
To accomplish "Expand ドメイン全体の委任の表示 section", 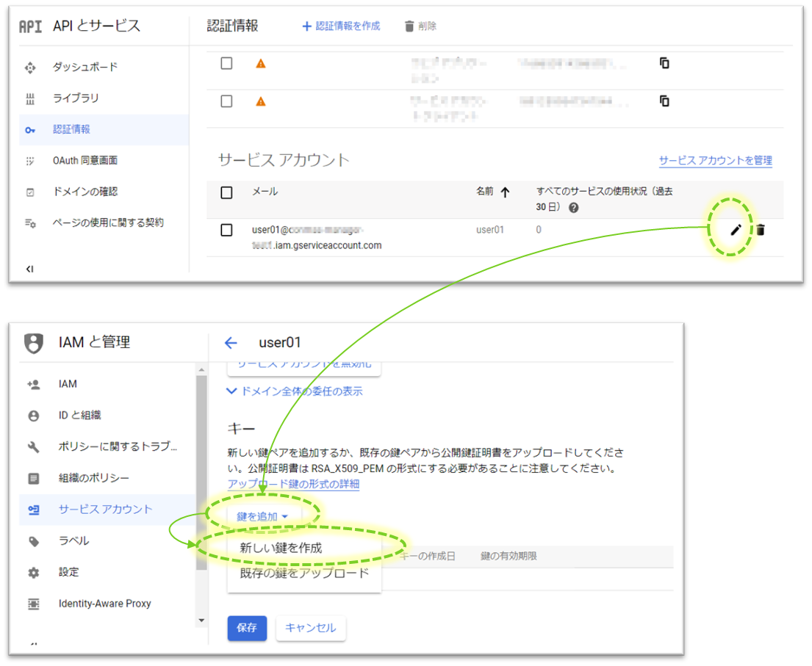I will tap(295, 391).
